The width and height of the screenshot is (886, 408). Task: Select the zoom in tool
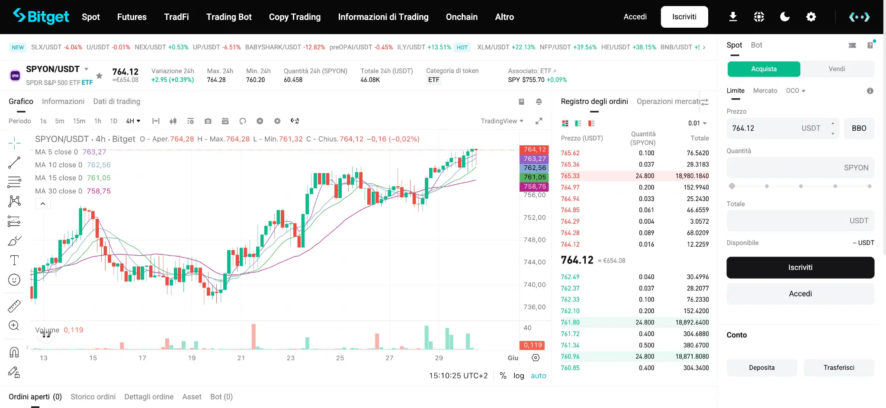tap(14, 325)
